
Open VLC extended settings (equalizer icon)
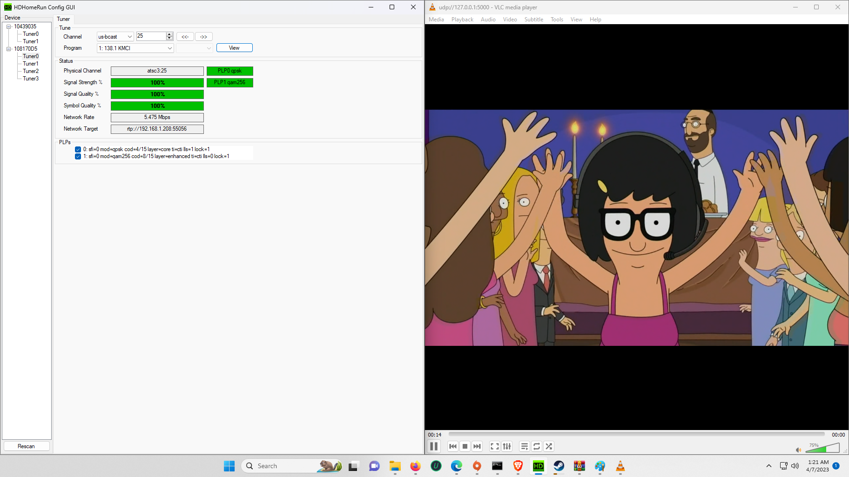coord(507,446)
